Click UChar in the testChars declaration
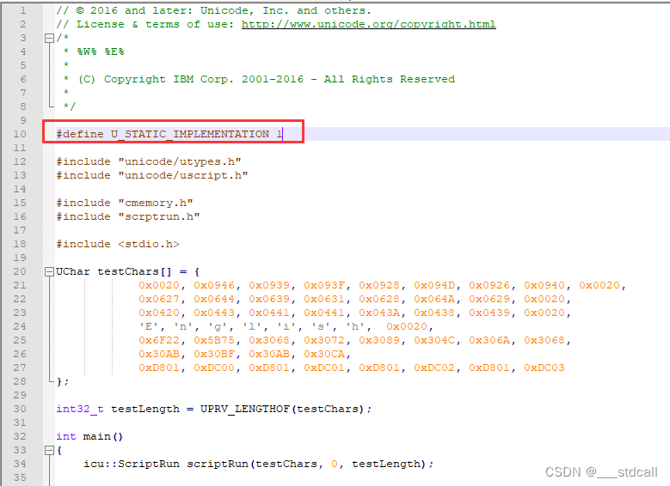Viewport: 670px width, 486px height. coord(73,271)
